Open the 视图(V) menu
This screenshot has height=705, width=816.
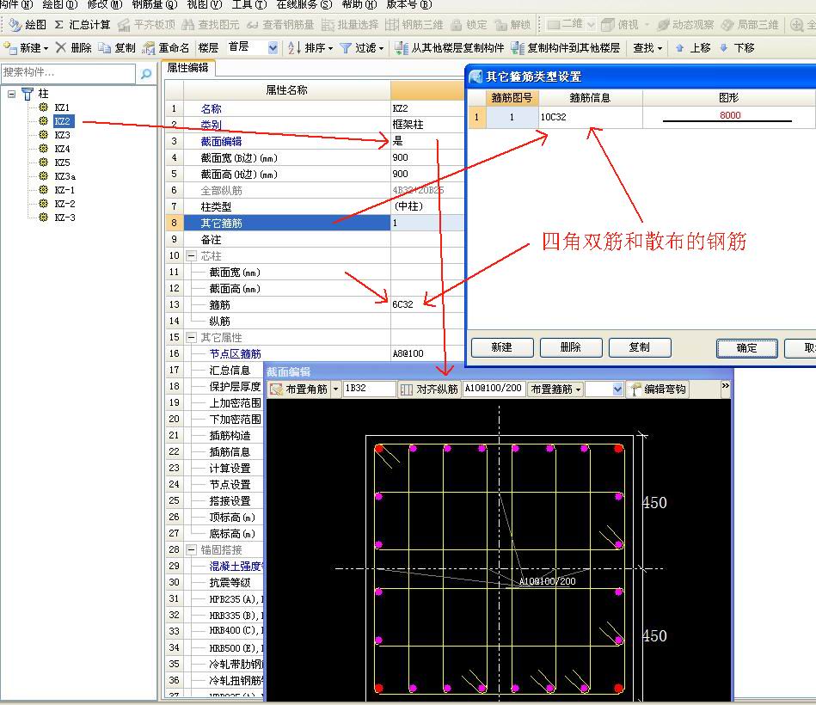pos(205,4)
